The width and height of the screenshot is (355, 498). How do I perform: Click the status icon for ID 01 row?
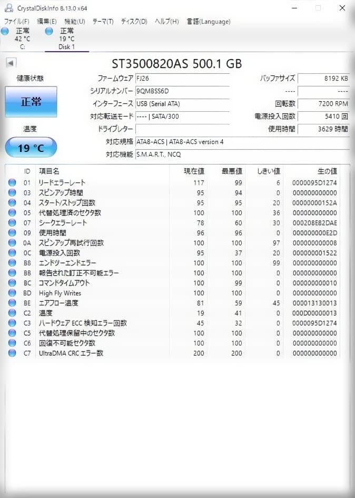(12, 183)
